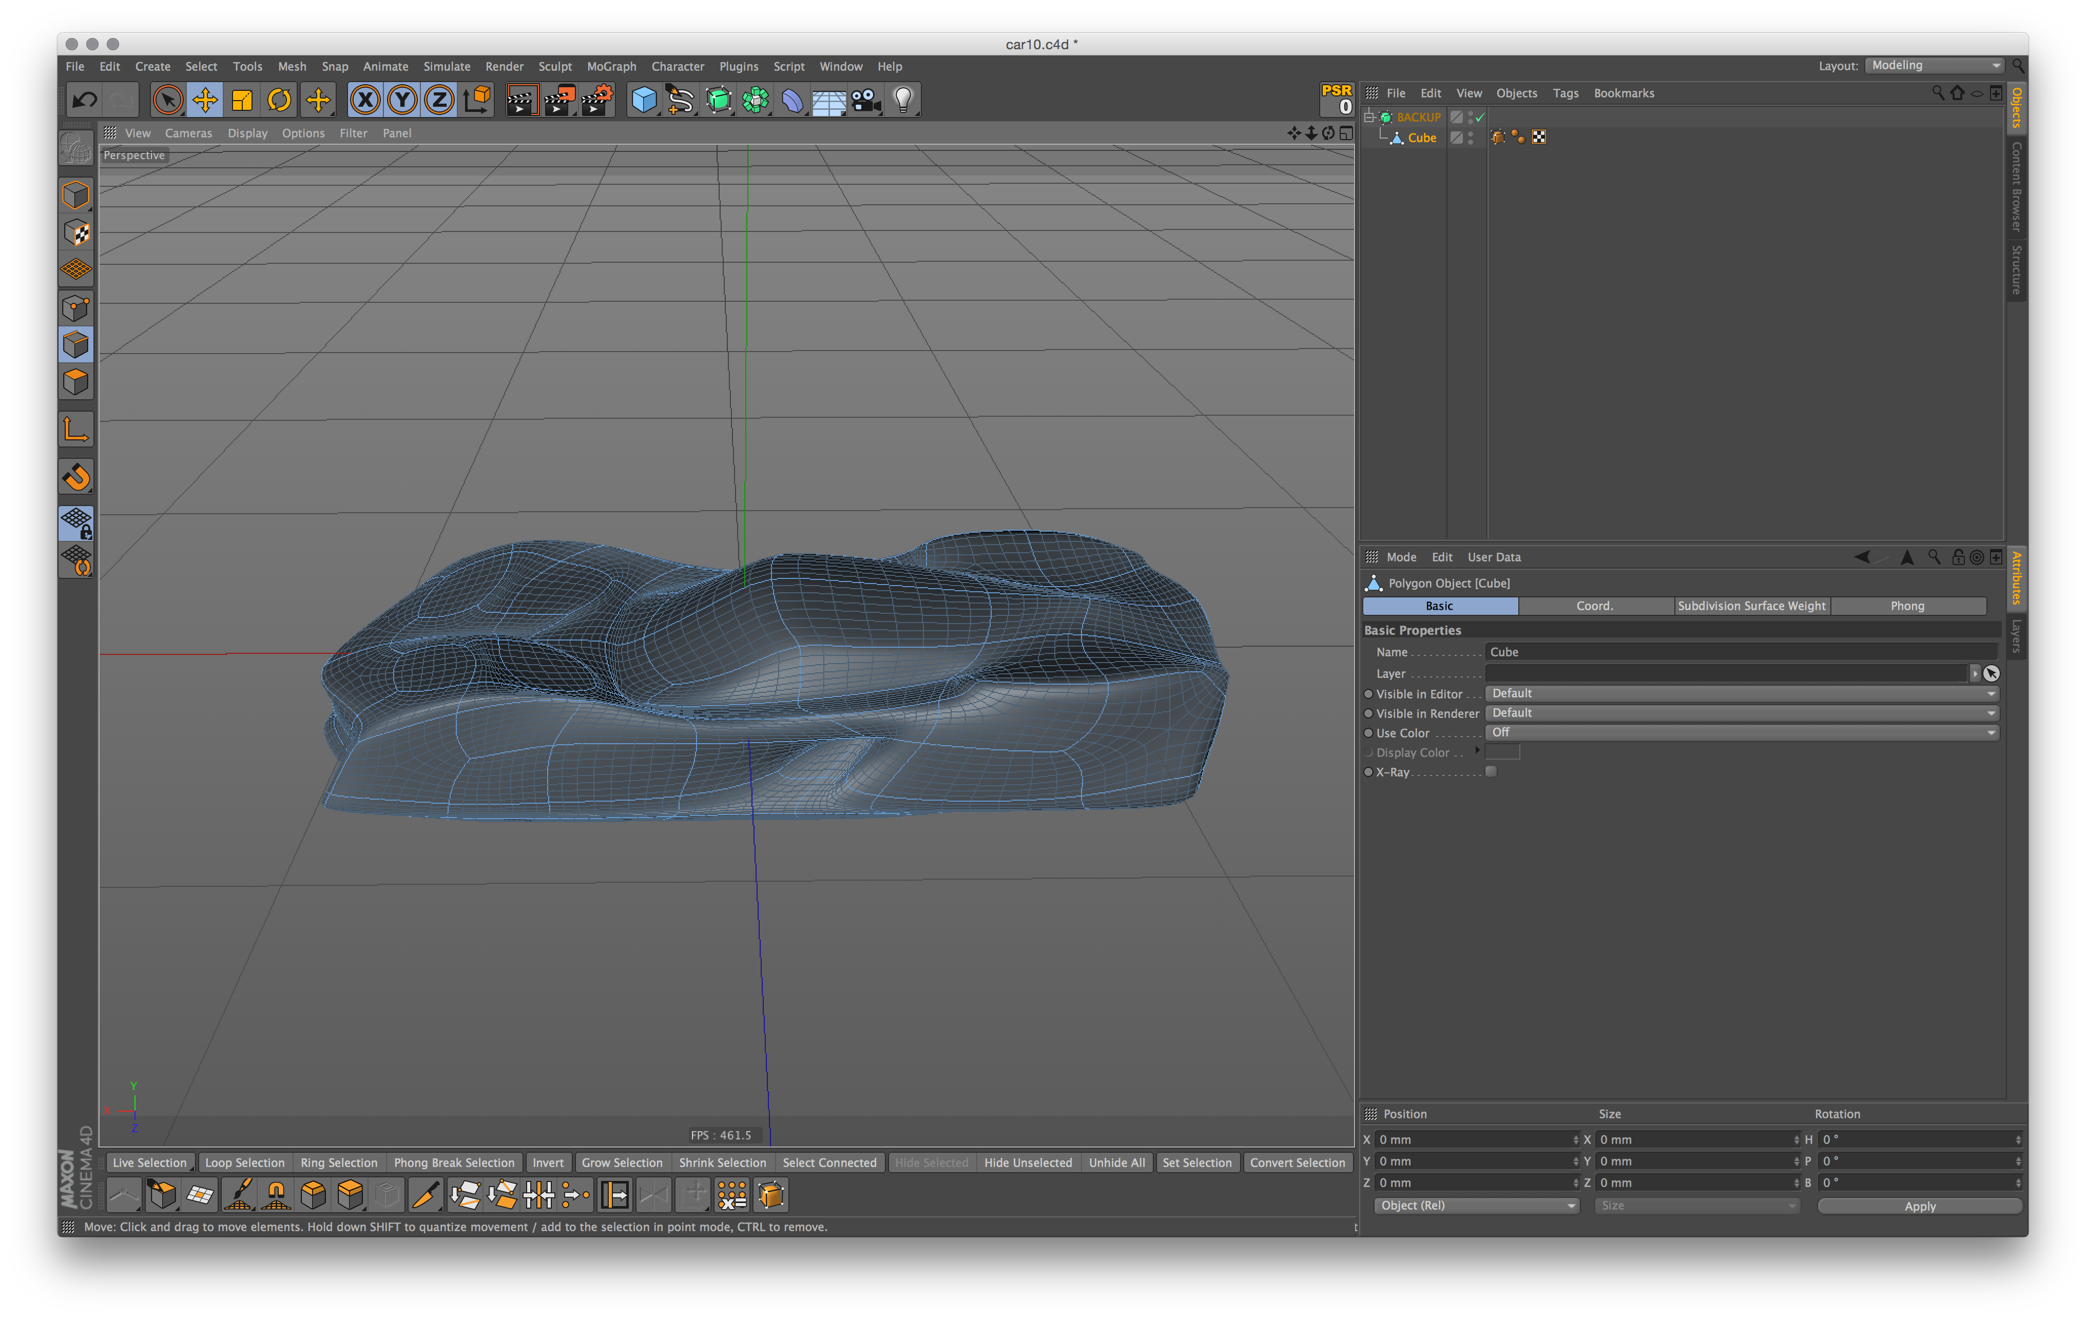Viewport: 2086px width, 1319px height.
Task: Open Layer field arrow menu
Action: click(x=1975, y=674)
